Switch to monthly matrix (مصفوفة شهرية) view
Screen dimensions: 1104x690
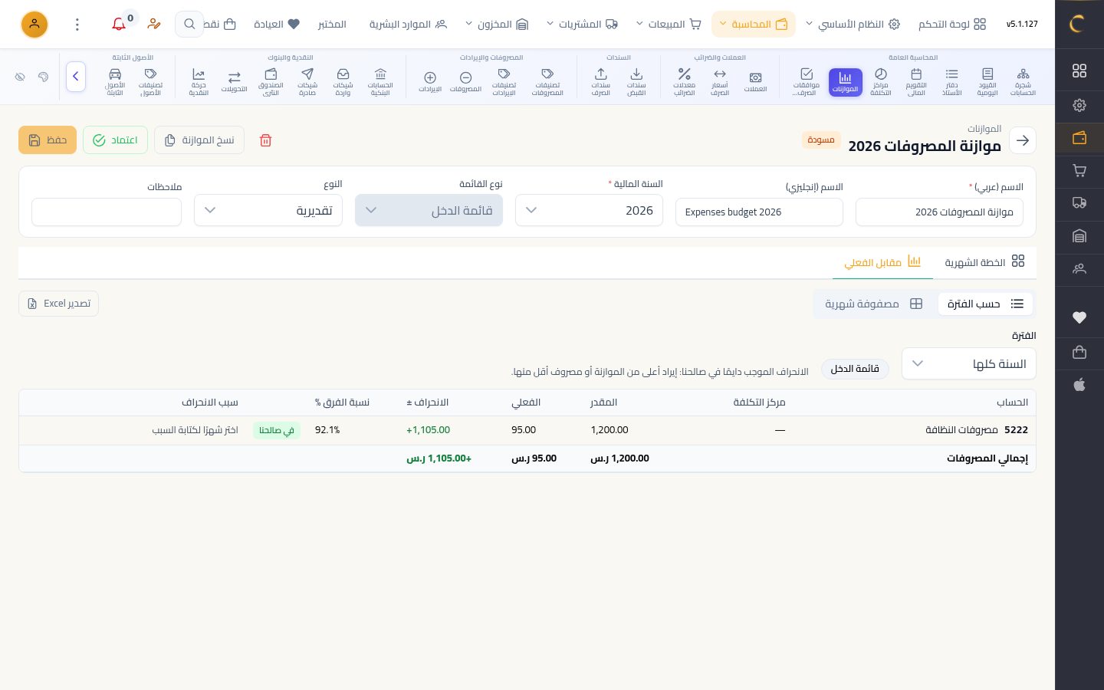873,304
